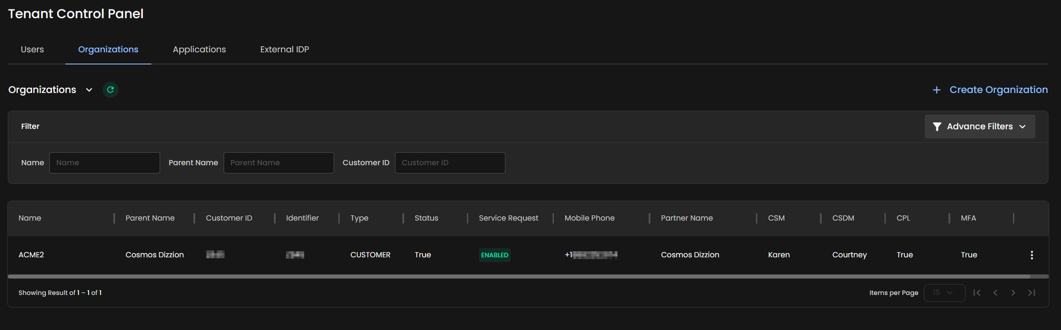Screen dimensions: 1061x330
Task: Switch to the Users tab
Action: (32, 49)
